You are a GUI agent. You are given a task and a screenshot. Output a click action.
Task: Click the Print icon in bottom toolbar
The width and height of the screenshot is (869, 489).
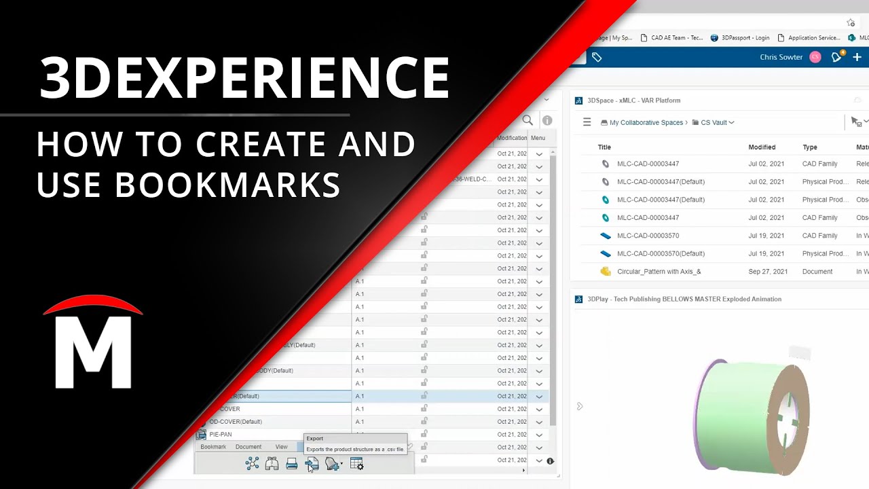tap(291, 464)
